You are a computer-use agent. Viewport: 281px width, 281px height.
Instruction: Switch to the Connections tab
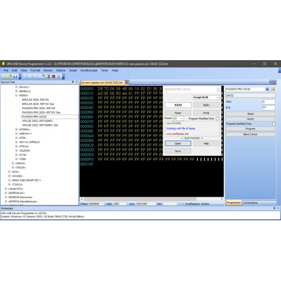[x=250, y=203]
